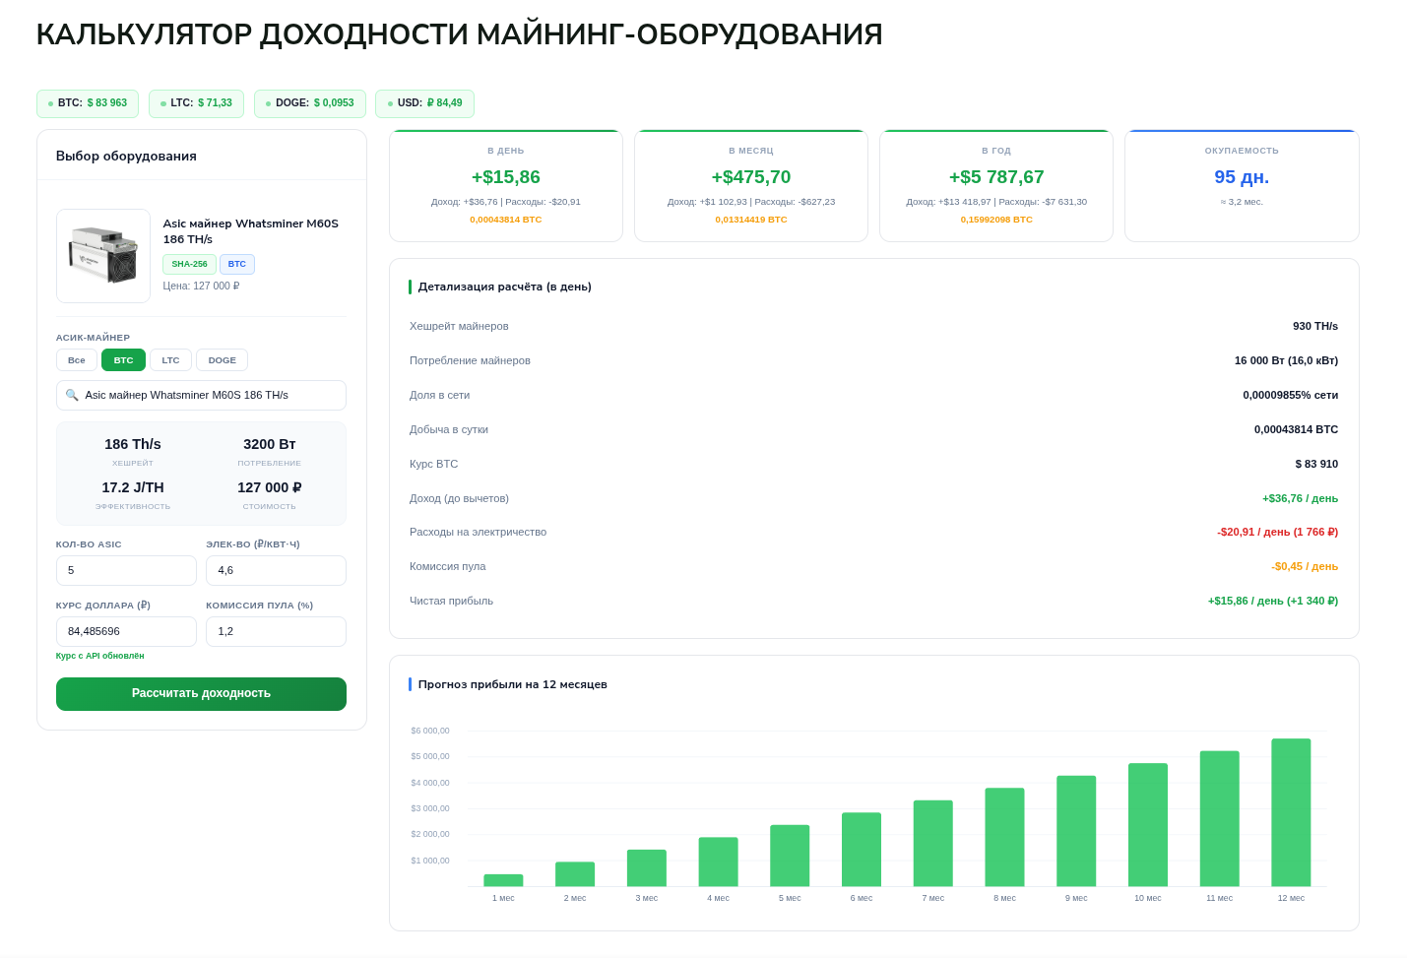
Task: Click the income value "+$36,76 / день"
Action: 1300,498
